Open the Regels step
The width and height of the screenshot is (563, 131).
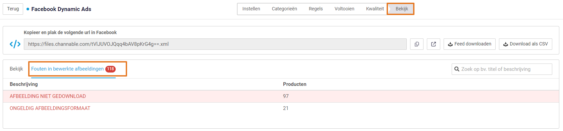pyautogui.click(x=316, y=9)
